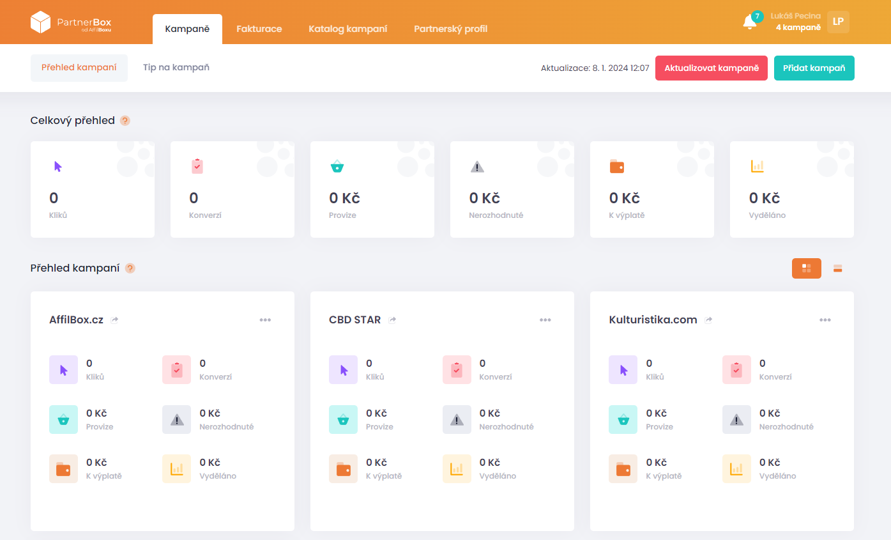The image size is (891, 540).
Task: Click the Vyděláno summary card
Action: (791, 189)
